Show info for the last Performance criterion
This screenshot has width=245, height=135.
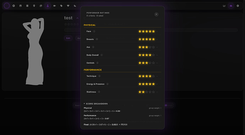point(99,92)
